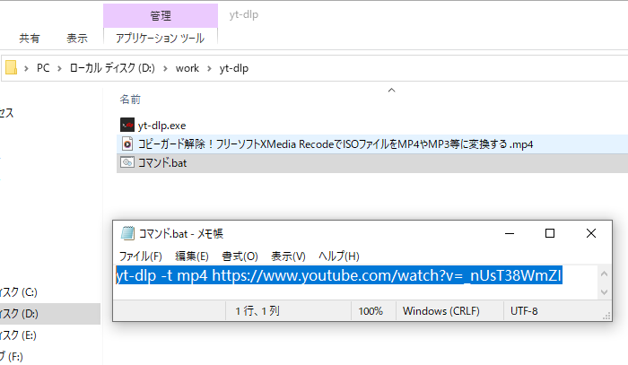
Task: Expand chevron before PC in breadcrumb
Action: (x=26, y=68)
